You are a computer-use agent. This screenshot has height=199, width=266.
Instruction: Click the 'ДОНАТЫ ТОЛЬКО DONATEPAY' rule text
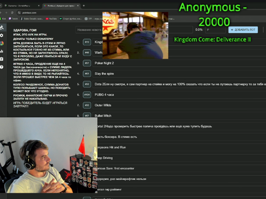33,39
